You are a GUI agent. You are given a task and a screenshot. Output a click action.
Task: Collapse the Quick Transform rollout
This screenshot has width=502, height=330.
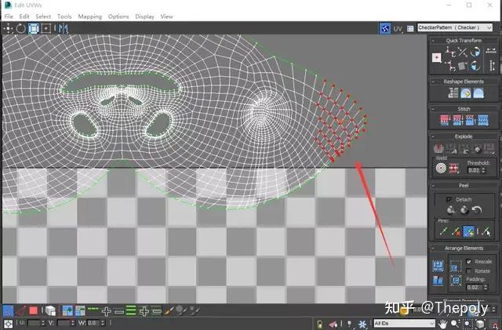pos(433,41)
